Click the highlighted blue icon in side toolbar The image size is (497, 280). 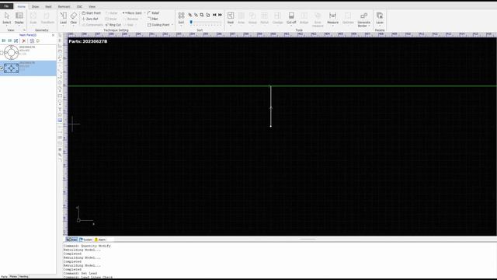pos(60,121)
